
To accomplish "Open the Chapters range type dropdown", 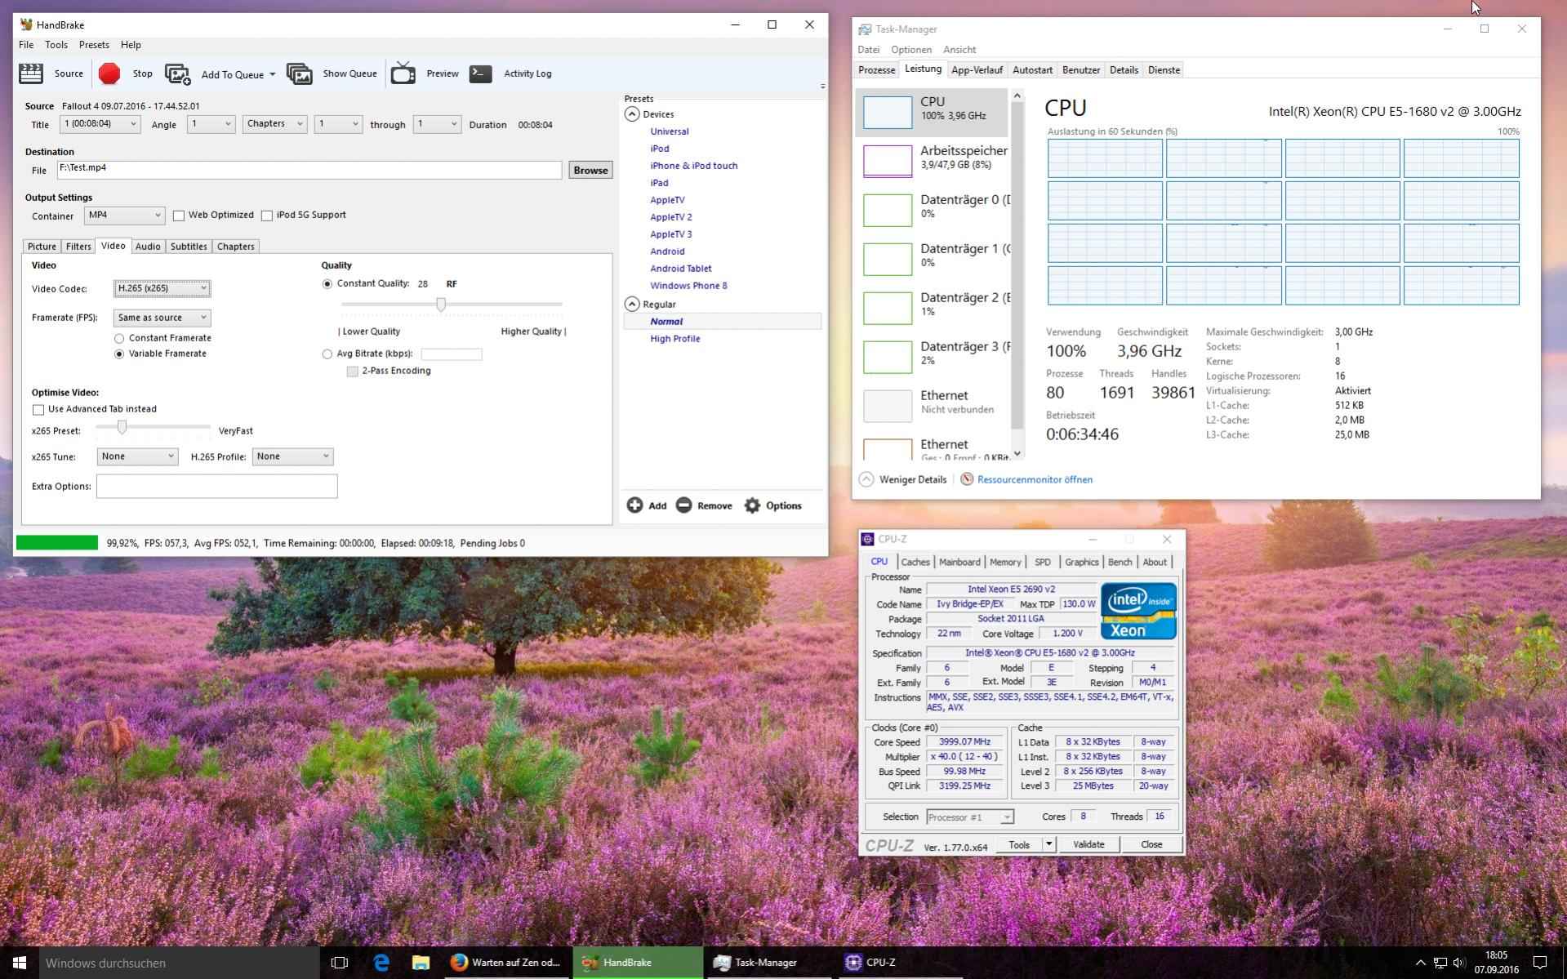I will coord(274,124).
